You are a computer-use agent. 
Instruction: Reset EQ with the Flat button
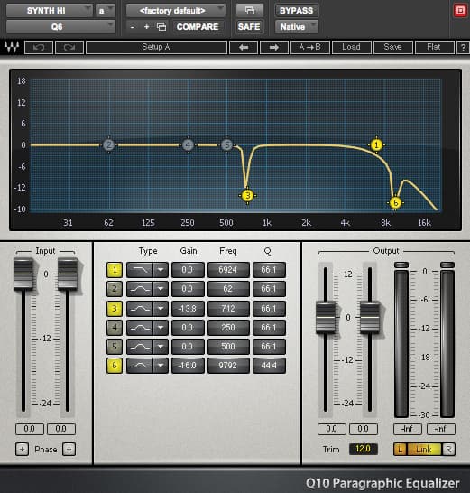click(434, 48)
